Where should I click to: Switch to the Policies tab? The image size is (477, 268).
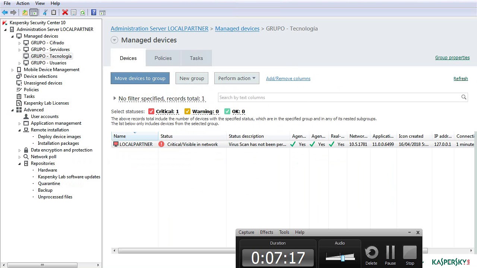[163, 58]
